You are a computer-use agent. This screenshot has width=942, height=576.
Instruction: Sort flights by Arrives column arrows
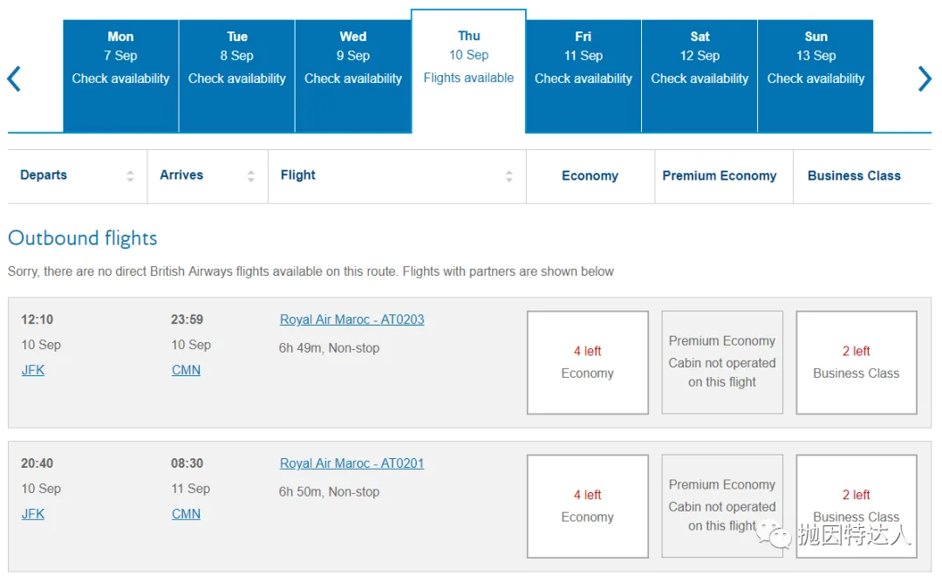(250, 175)
